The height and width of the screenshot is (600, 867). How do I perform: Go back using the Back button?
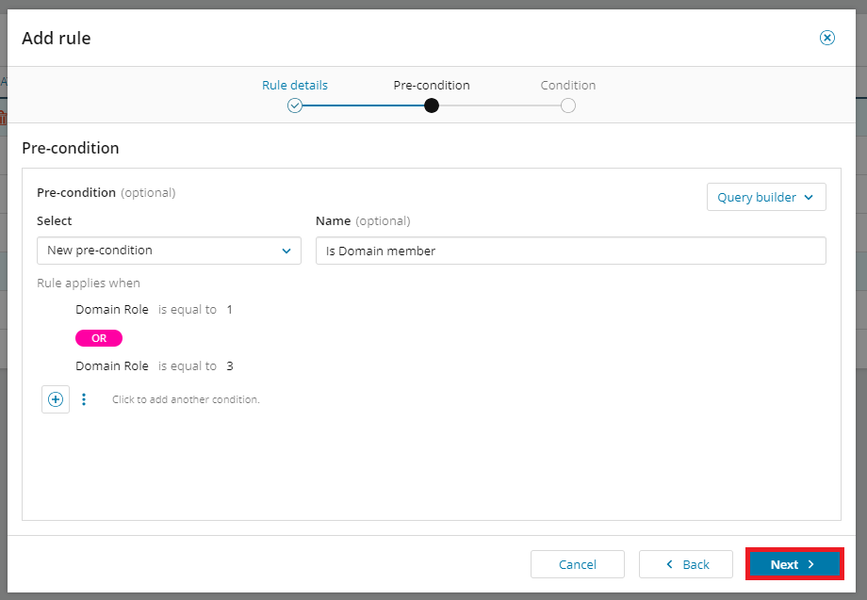[685, 564]
